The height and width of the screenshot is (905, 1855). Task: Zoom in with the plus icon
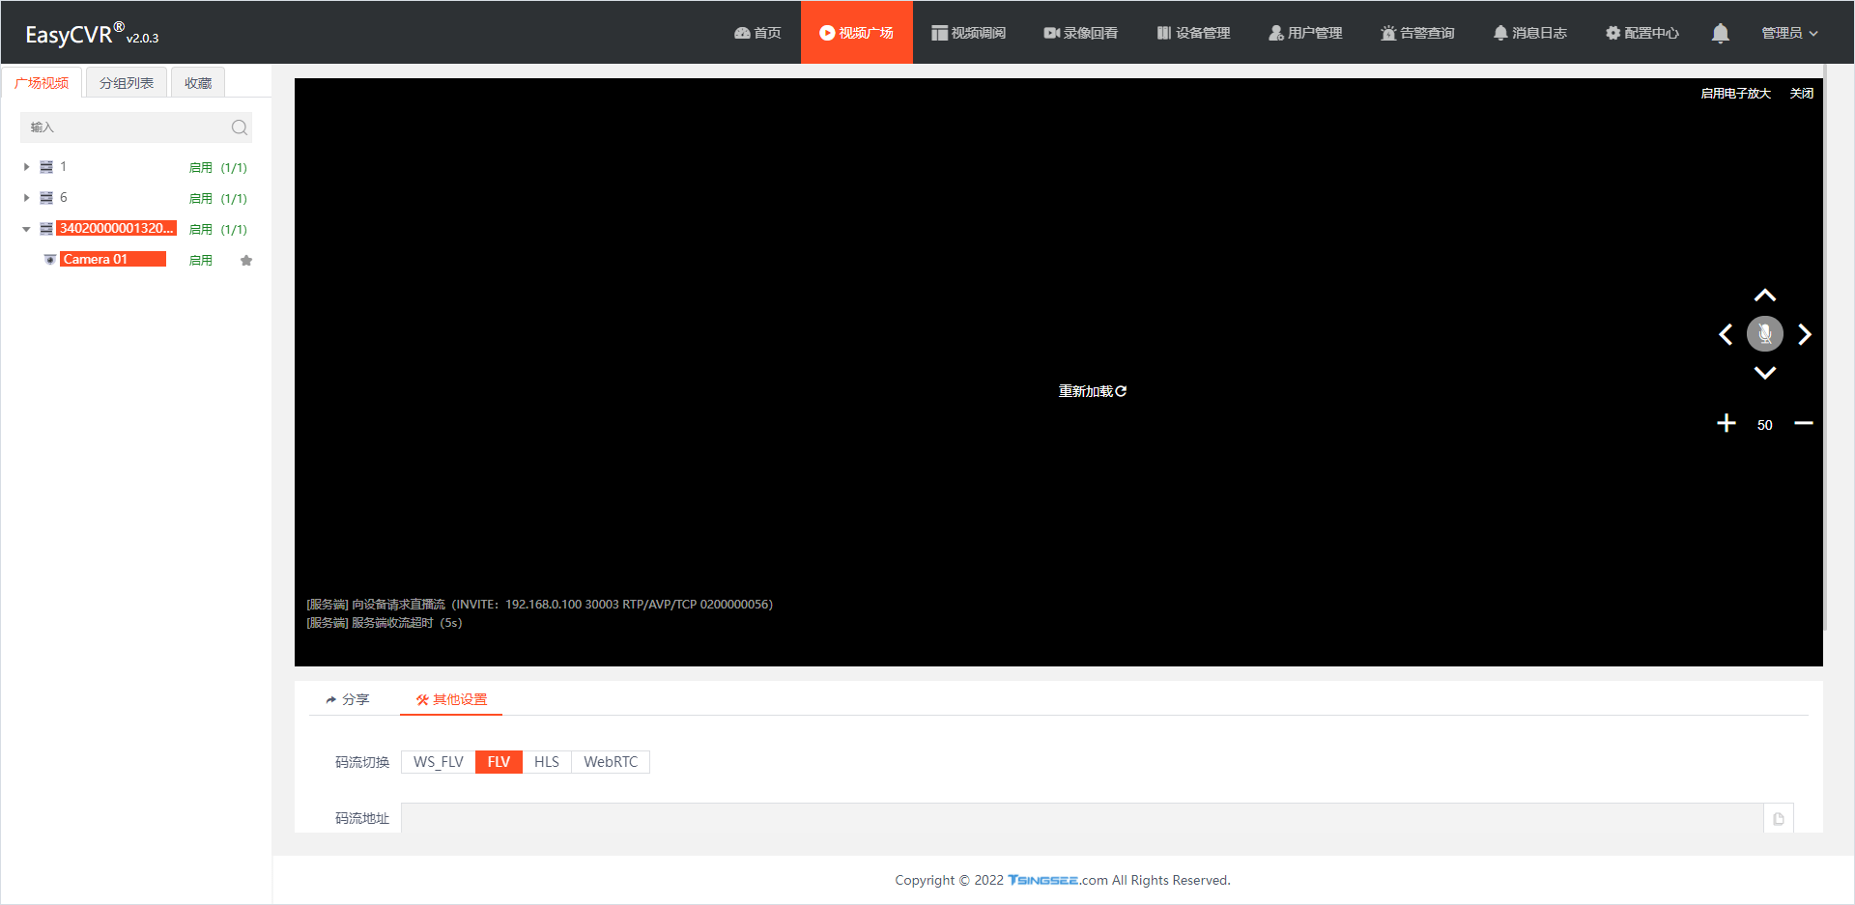tap(1727, 423)
